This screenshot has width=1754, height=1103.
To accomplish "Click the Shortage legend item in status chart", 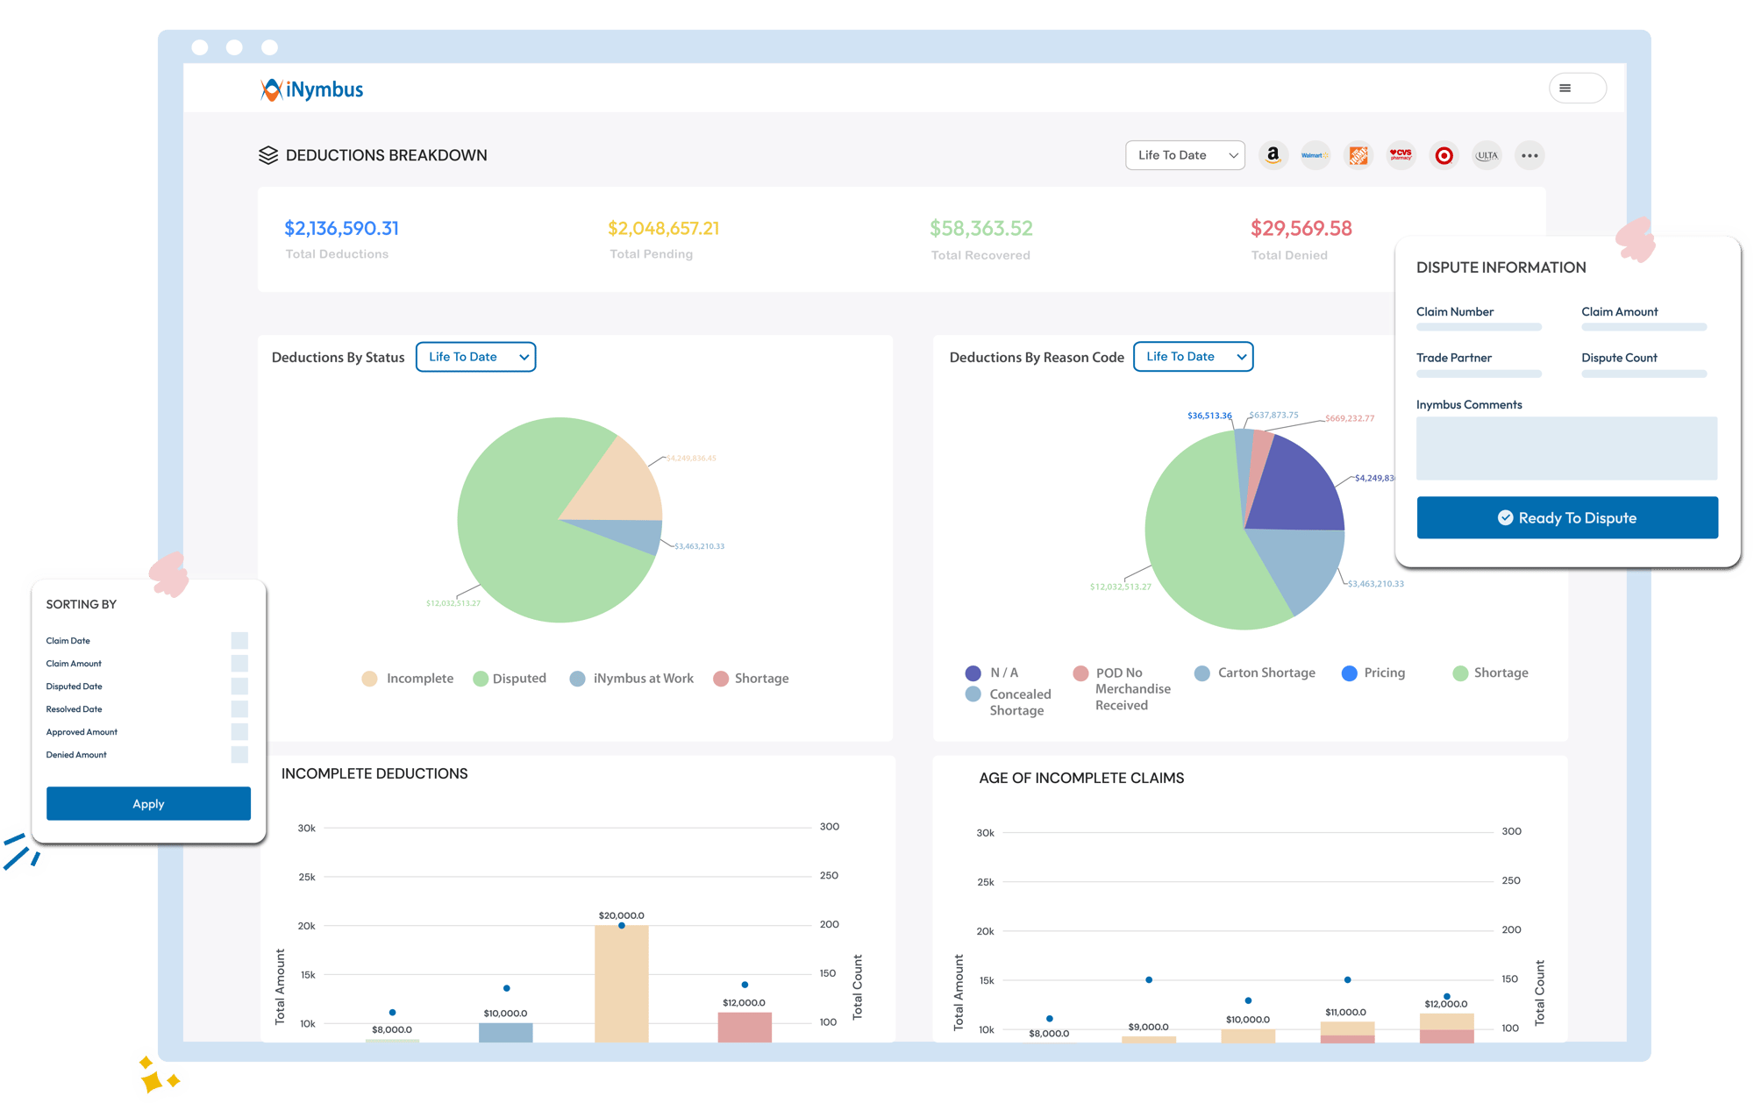I will pyautogui.click(x=750, y=678).
